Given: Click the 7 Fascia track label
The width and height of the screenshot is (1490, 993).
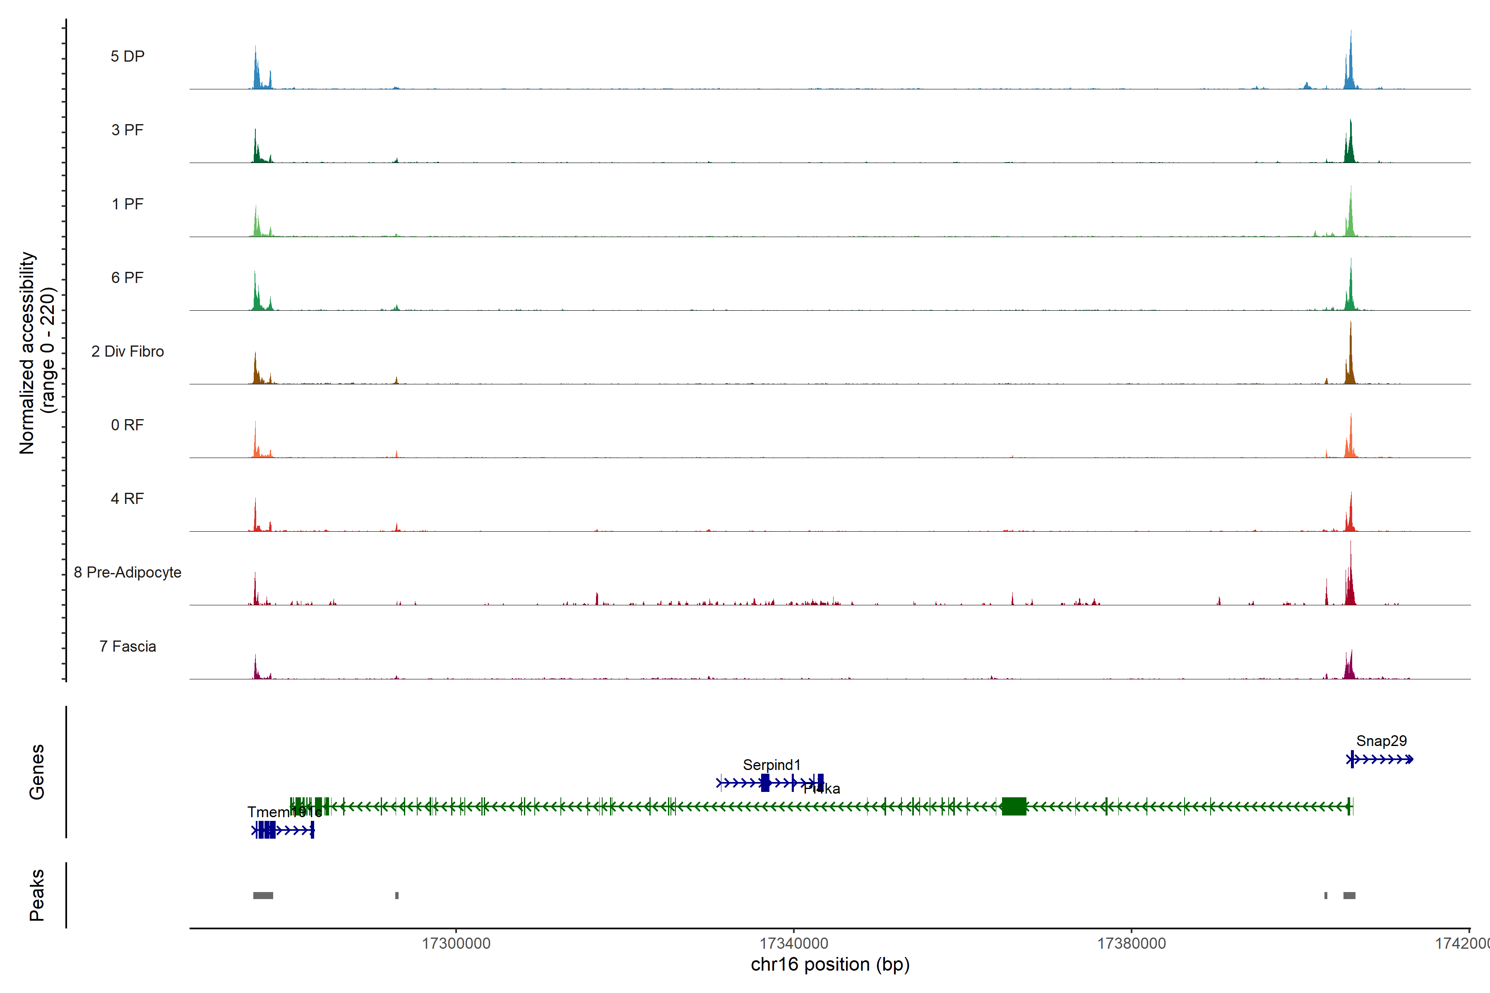Looking at the screenshot, I should (127, 647).
